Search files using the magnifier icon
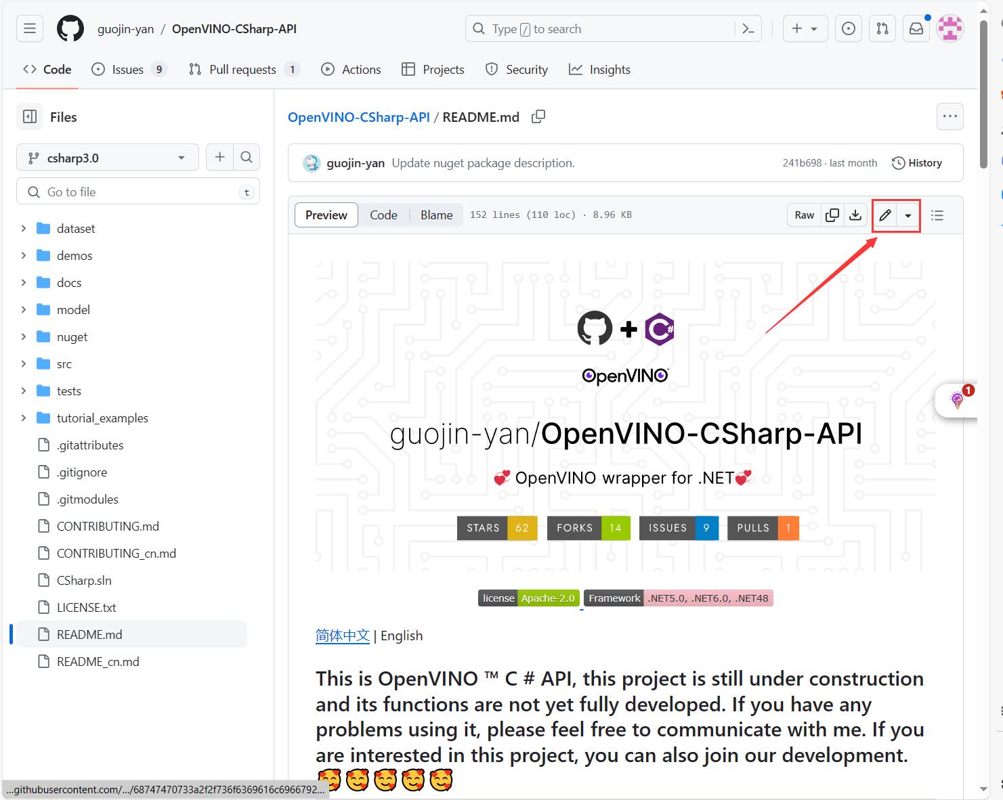Screen dimensions: 1003x800 point(247,157)
